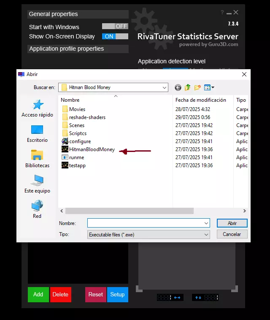The height and width of the screenshot is (320, 270).
Task: Click the green Add button
Action: coord(38,295)
